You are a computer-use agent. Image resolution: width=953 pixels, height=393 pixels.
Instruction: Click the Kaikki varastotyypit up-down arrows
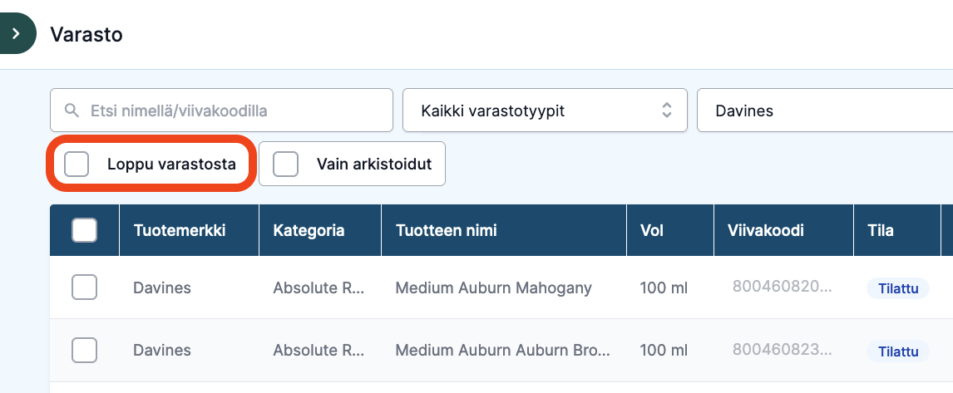(x=667, y=110)
